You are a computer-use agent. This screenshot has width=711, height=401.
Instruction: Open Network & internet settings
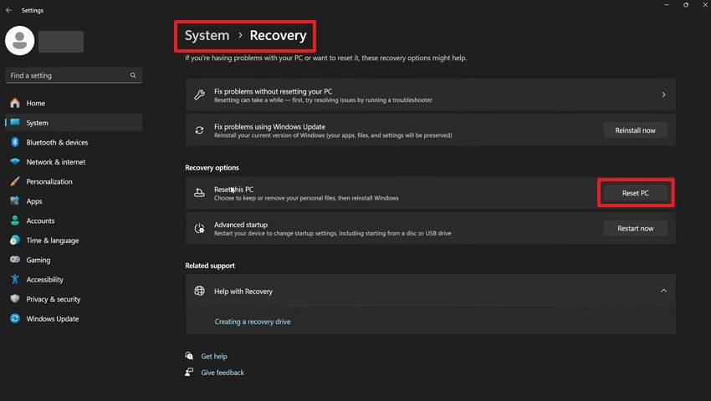[x=56, y=162]
